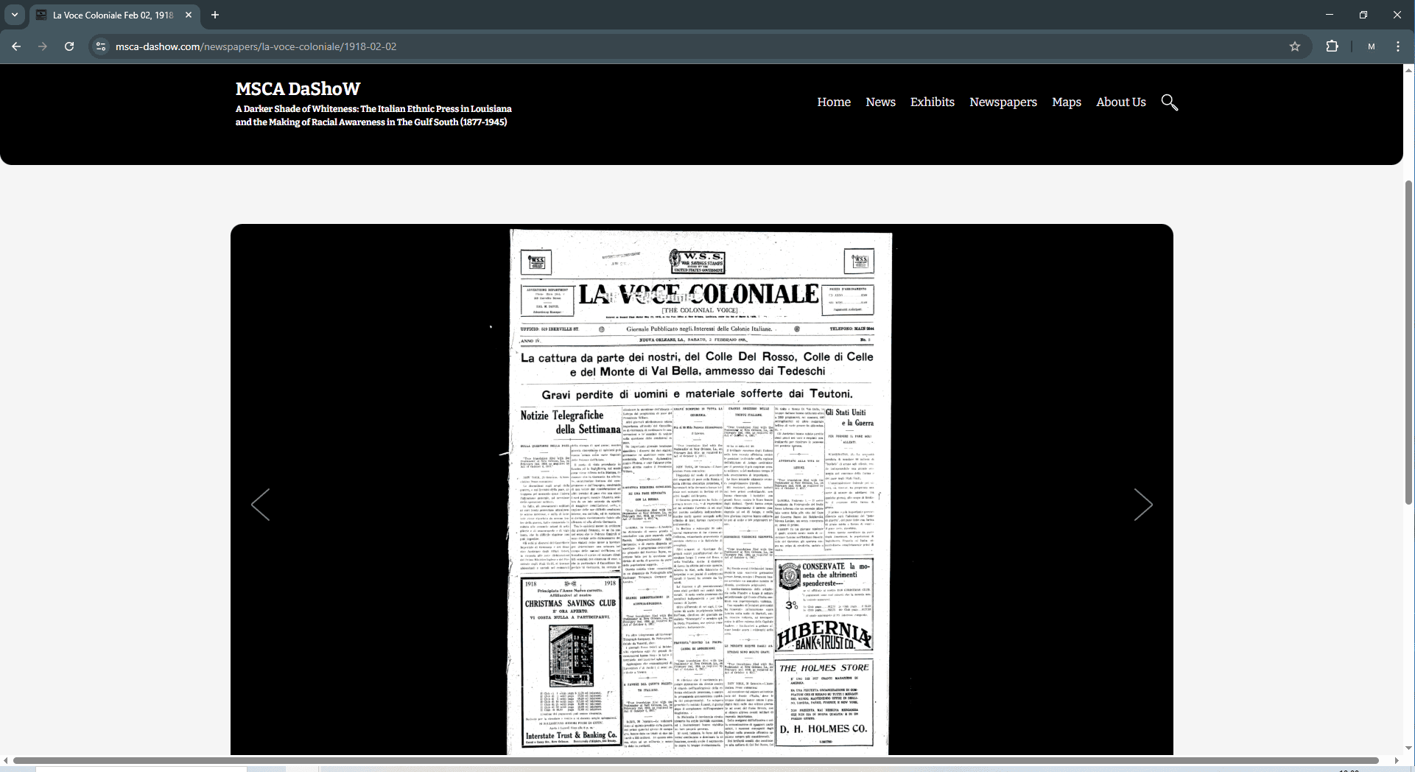This screenshot has height=772, width=1415.
Task: Click the search magnifier icon in site header
Action: (x=1169, y=102)
